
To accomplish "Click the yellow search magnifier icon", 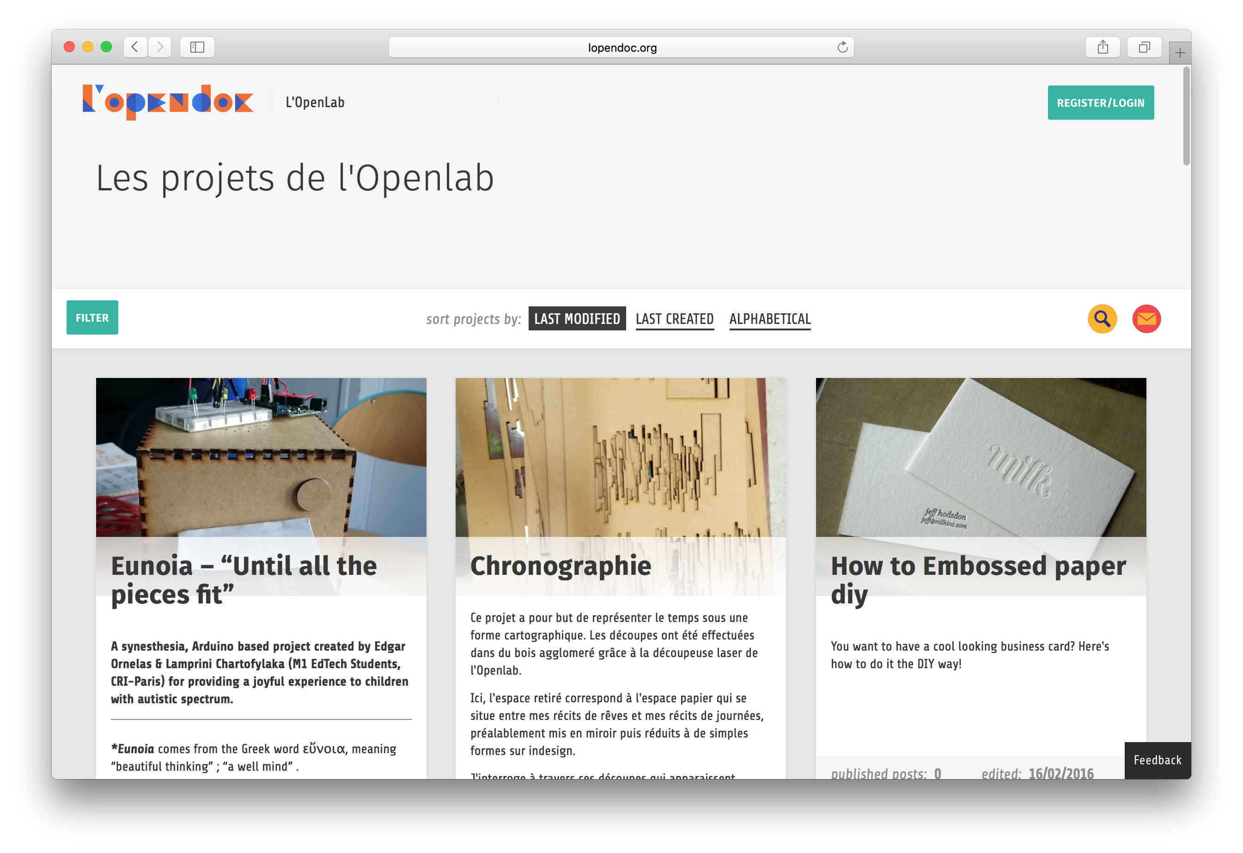I will [x=1102, y=319].
